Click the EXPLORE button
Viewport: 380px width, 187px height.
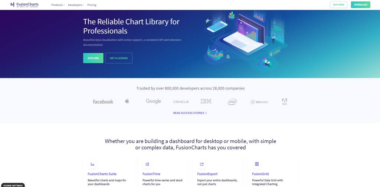coord(93,58)
